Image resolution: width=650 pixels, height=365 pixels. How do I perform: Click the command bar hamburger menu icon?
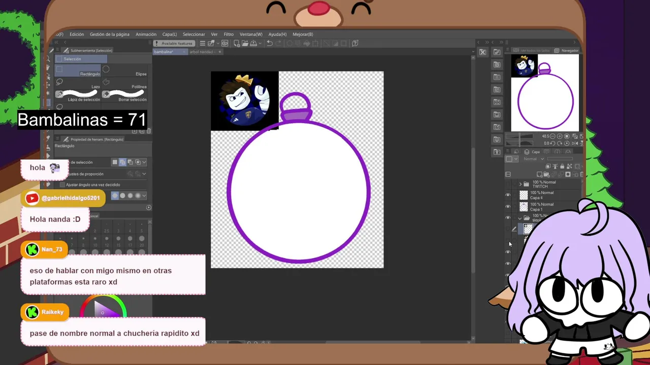(x=202, y=43)
